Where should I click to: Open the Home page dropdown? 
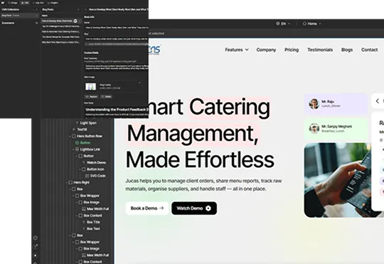312,23
